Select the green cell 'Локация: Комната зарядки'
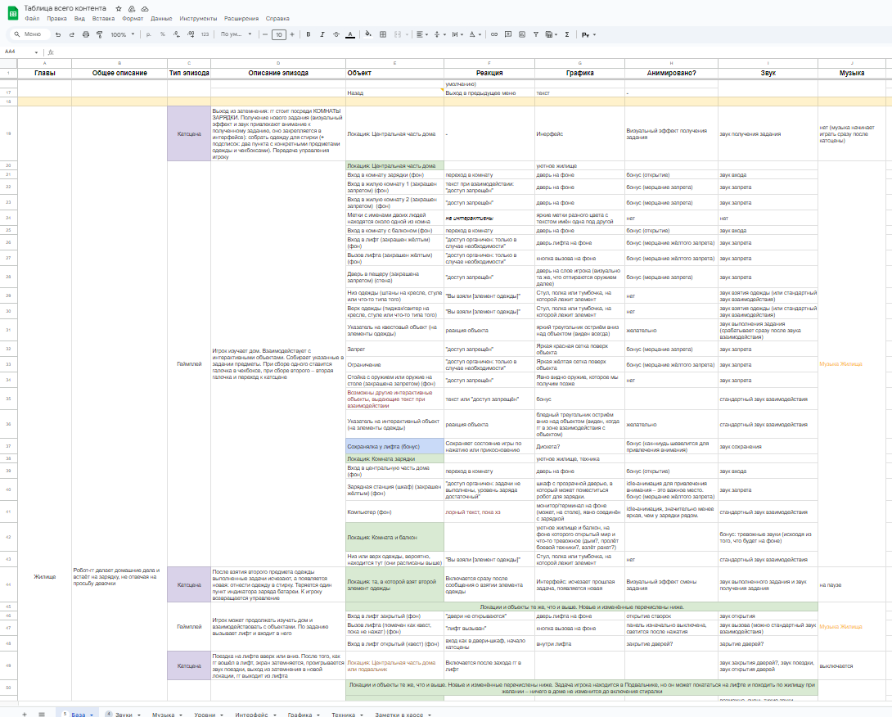 (x=394, y=458)
